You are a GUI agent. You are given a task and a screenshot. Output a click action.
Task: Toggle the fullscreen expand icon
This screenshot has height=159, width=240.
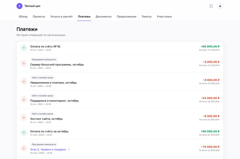pos(211,6)
